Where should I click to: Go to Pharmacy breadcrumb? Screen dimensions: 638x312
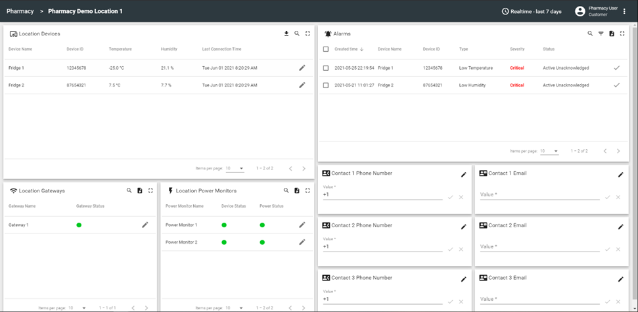click(20, 11)
